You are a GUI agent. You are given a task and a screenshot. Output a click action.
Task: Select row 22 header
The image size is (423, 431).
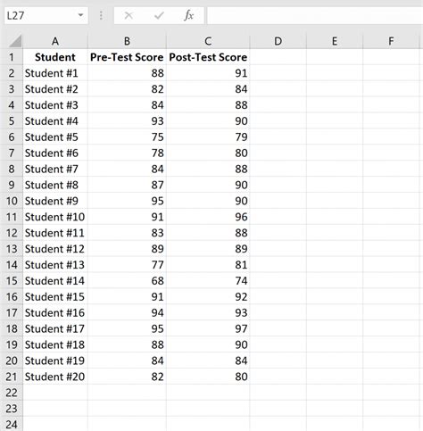(12, 393)
